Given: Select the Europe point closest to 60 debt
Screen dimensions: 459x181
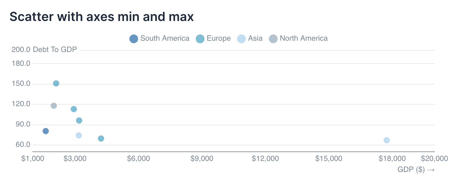Looking at the screenshot, I should (x=101, y=139).
